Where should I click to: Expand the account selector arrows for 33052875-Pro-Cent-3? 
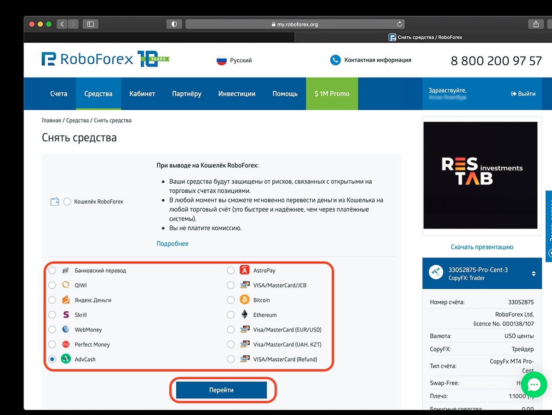(x=534, y=274)
